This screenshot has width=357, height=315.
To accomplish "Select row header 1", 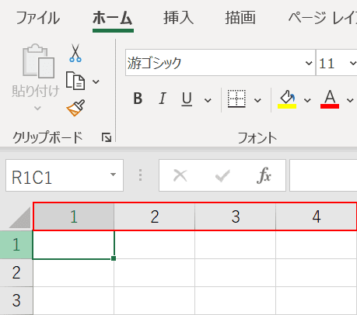I will click(x=16, y=244).
